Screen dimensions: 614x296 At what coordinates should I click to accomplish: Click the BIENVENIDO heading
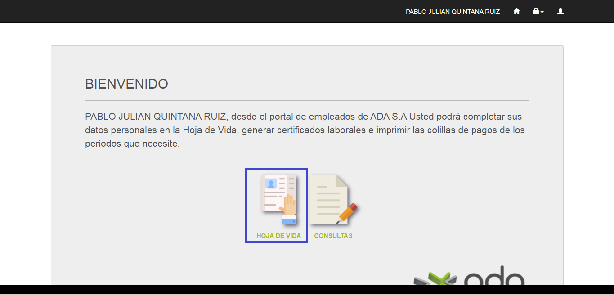pos(126,84)
